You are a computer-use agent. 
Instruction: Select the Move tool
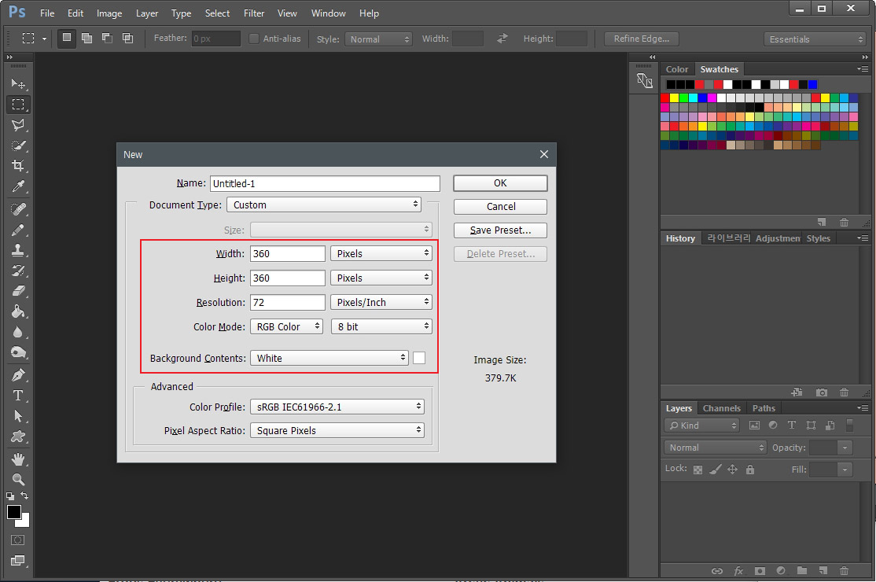coord(18,84)
